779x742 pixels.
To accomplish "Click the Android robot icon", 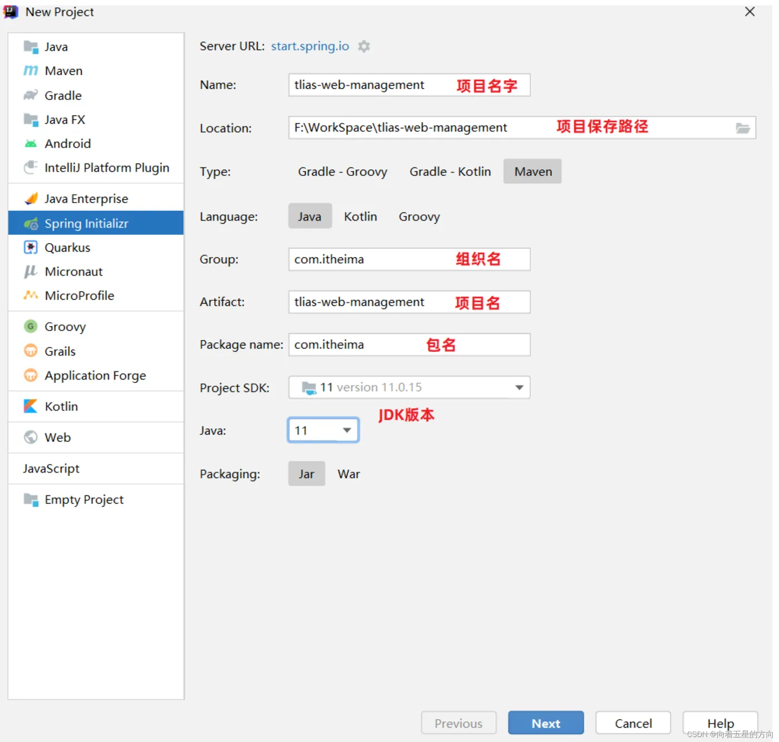I will 31,144.
